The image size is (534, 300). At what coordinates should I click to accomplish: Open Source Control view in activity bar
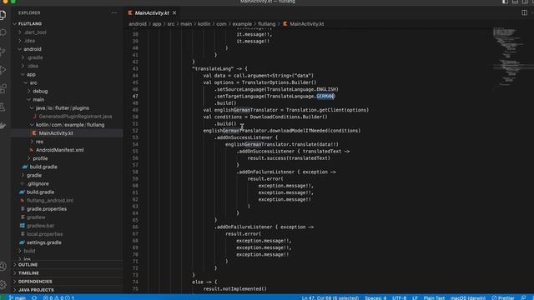(3, 52)
